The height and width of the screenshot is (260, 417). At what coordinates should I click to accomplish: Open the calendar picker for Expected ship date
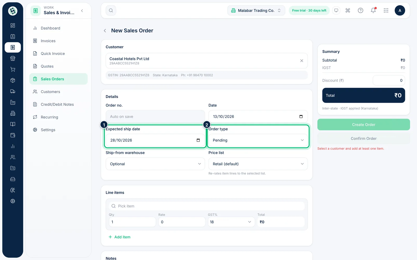198,140
